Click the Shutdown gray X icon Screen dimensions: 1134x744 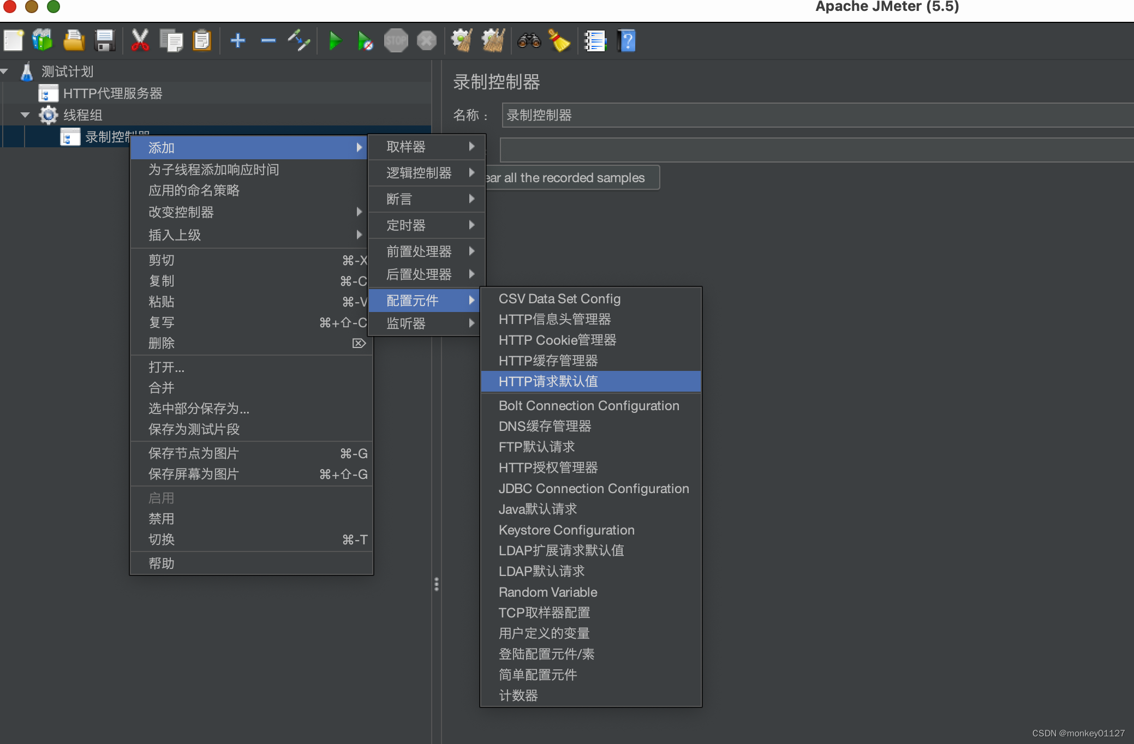click(x=427, y=41)
